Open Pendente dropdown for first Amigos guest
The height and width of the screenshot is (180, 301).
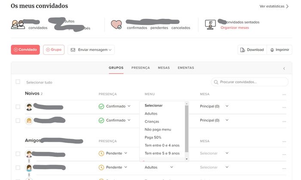[113, 153]
